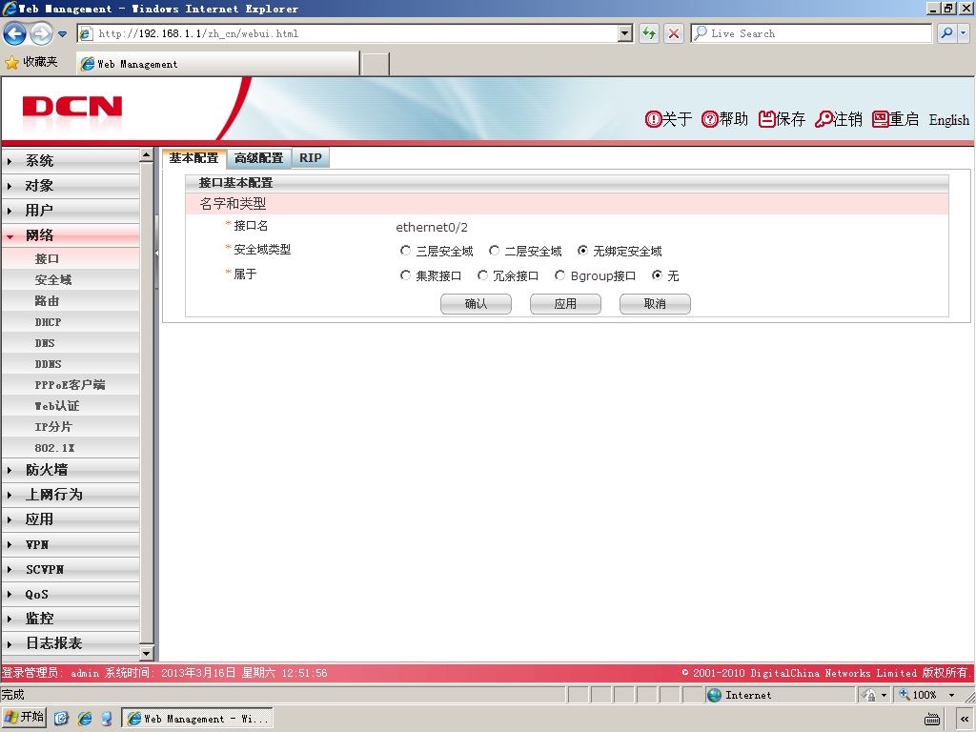This screenshot has height=732, width=976.
Task: Expand the SCVPN menu section
Action: point(71,570)
